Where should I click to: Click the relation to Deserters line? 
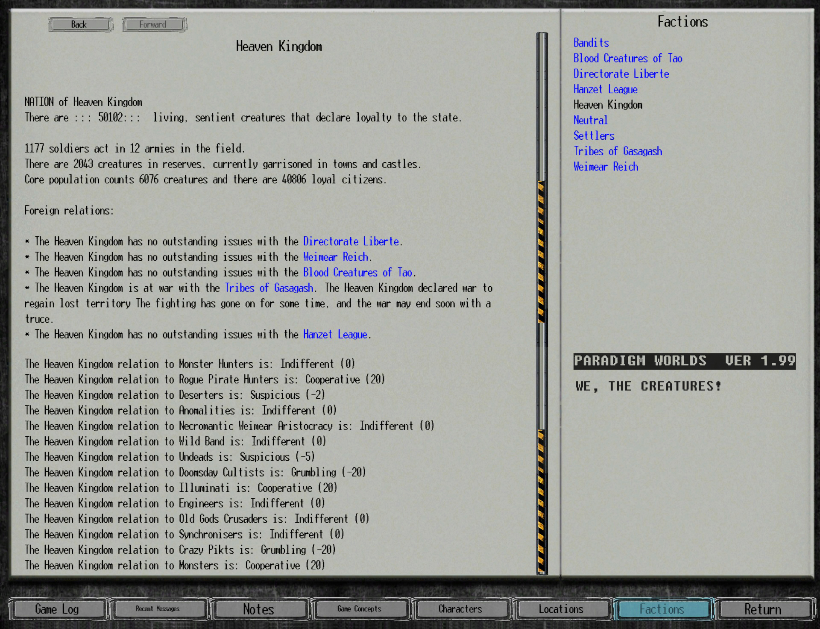[x=175, y=395]
